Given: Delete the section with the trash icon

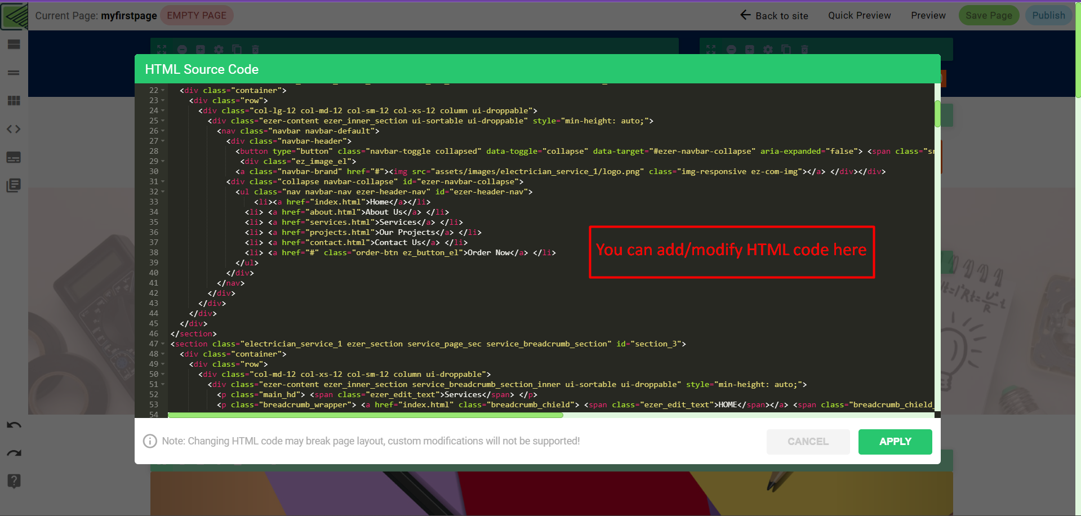Looking at the screenshot, I should coord(255,49).
